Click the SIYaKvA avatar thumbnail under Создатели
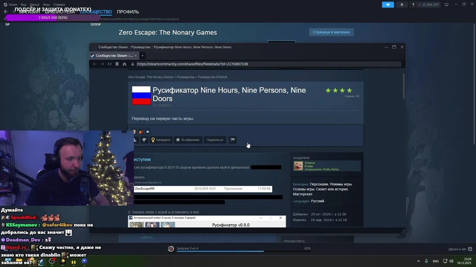The width and height of the screenshot is (476, 267). [298, 166]
